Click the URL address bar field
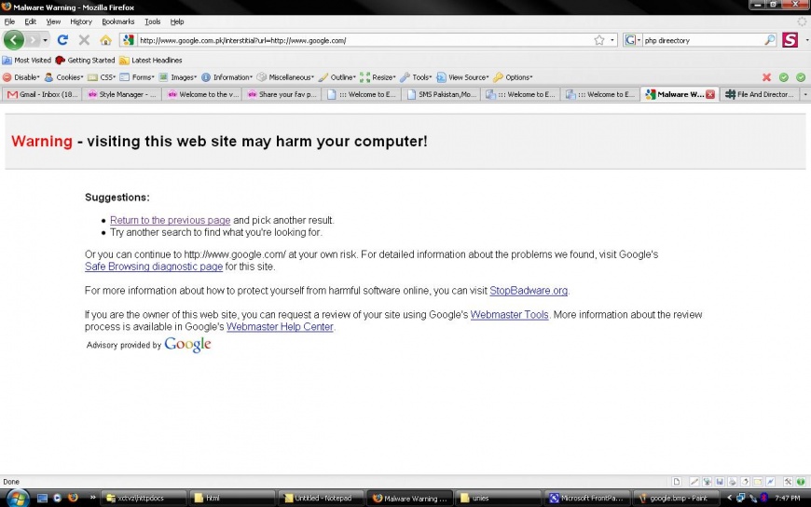The width and height of the screenshot is (811, 507). 364,40
